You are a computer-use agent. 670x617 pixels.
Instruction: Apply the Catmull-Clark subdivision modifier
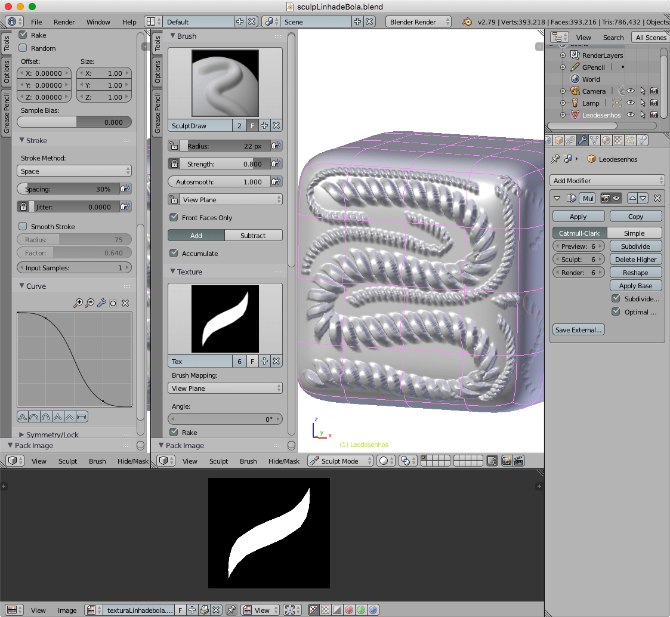coord(578,216)
